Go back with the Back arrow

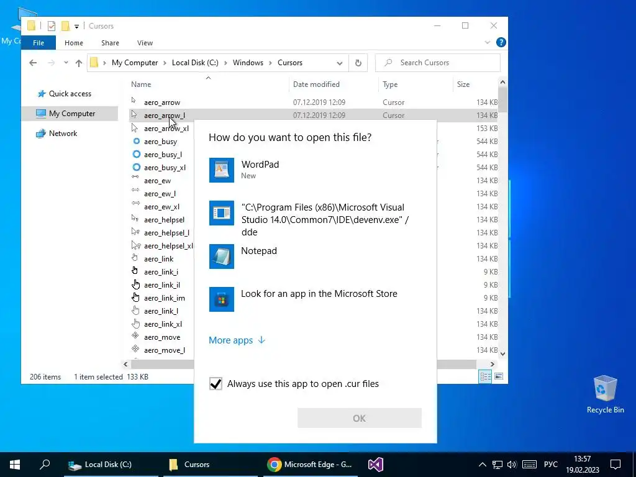34,63
